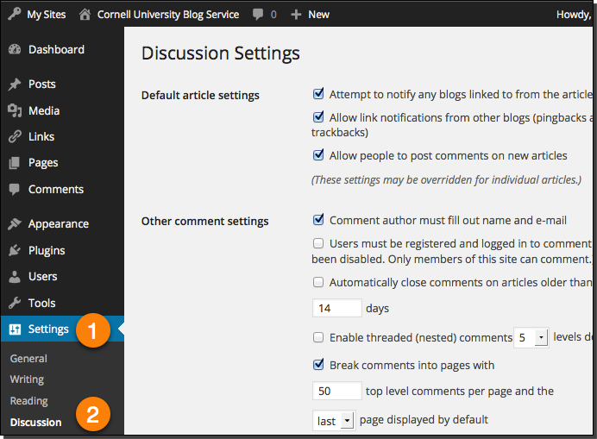Click the Media icon in sidebar
Image resolution: width=597 pixels, height=439 pixels.
[15, 110]
